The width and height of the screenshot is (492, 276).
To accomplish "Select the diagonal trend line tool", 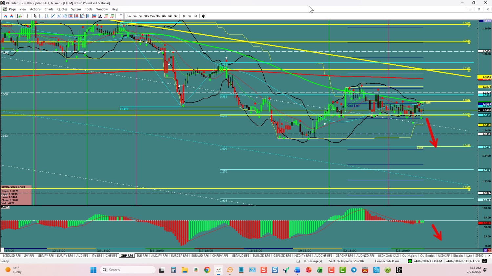I will [x=53, y=16].
